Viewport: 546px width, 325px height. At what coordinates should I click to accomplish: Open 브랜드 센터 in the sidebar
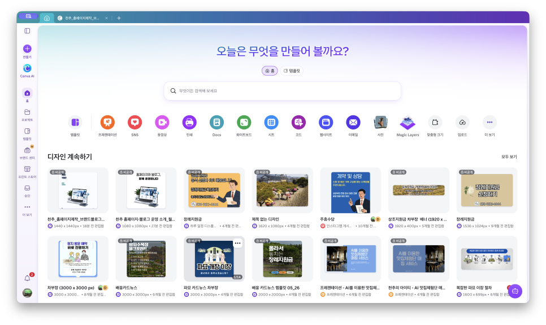[27, 150]
